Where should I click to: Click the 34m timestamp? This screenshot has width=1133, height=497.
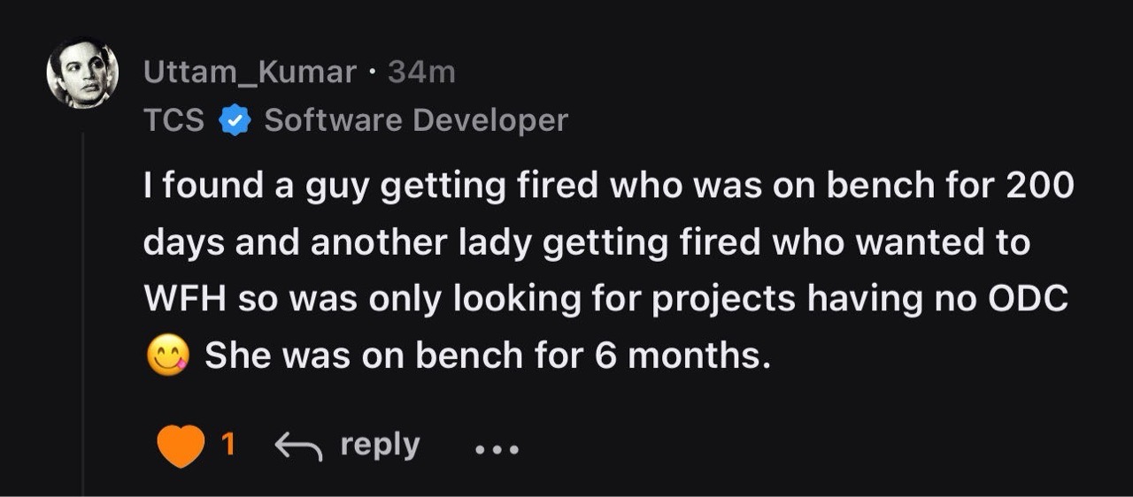421,73
